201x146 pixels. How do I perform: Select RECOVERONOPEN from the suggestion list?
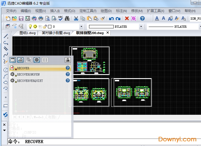pyautogui.click(x=28, y=74)
